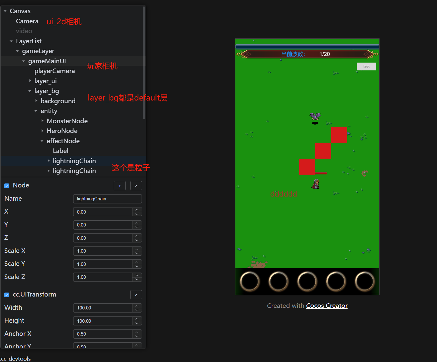Decrease X value with down arrow
Viewport: 437px width, 362px height.
(x=137, y=214)
